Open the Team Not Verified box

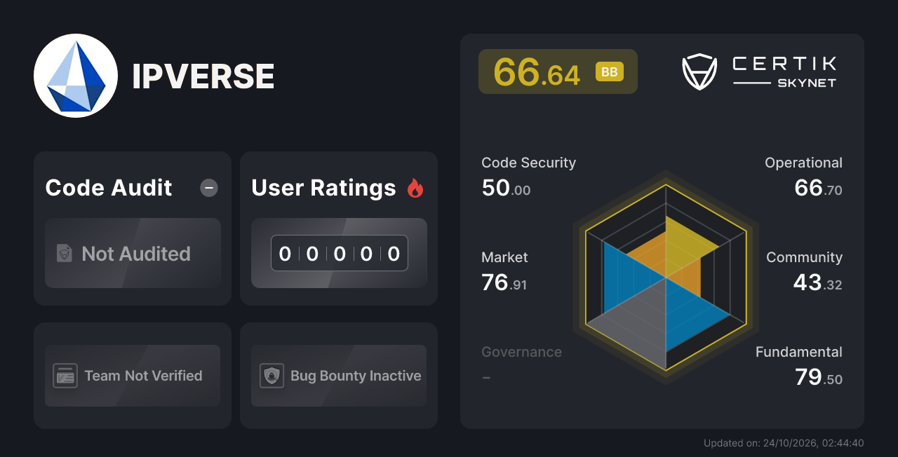[133, 376]
